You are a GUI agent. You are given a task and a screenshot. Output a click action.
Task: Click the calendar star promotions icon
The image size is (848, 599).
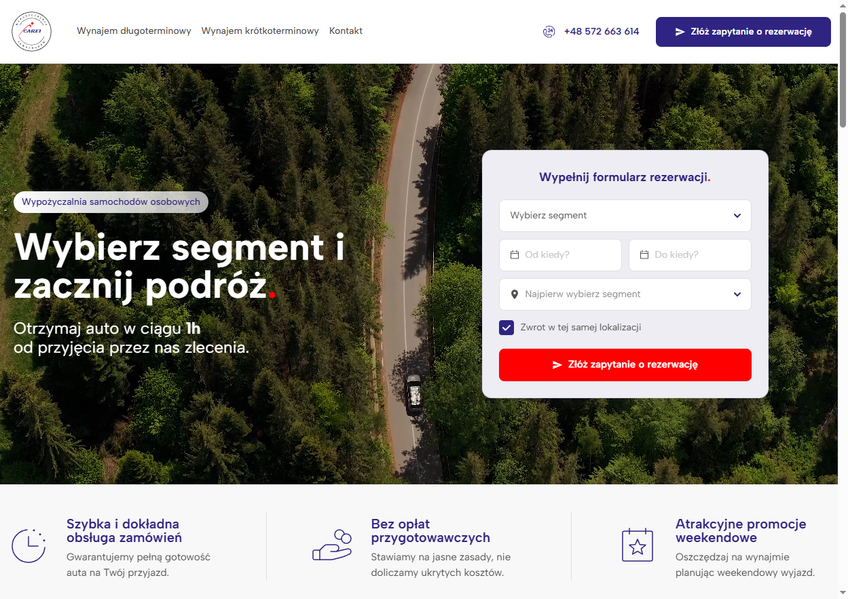click(637, 545)
